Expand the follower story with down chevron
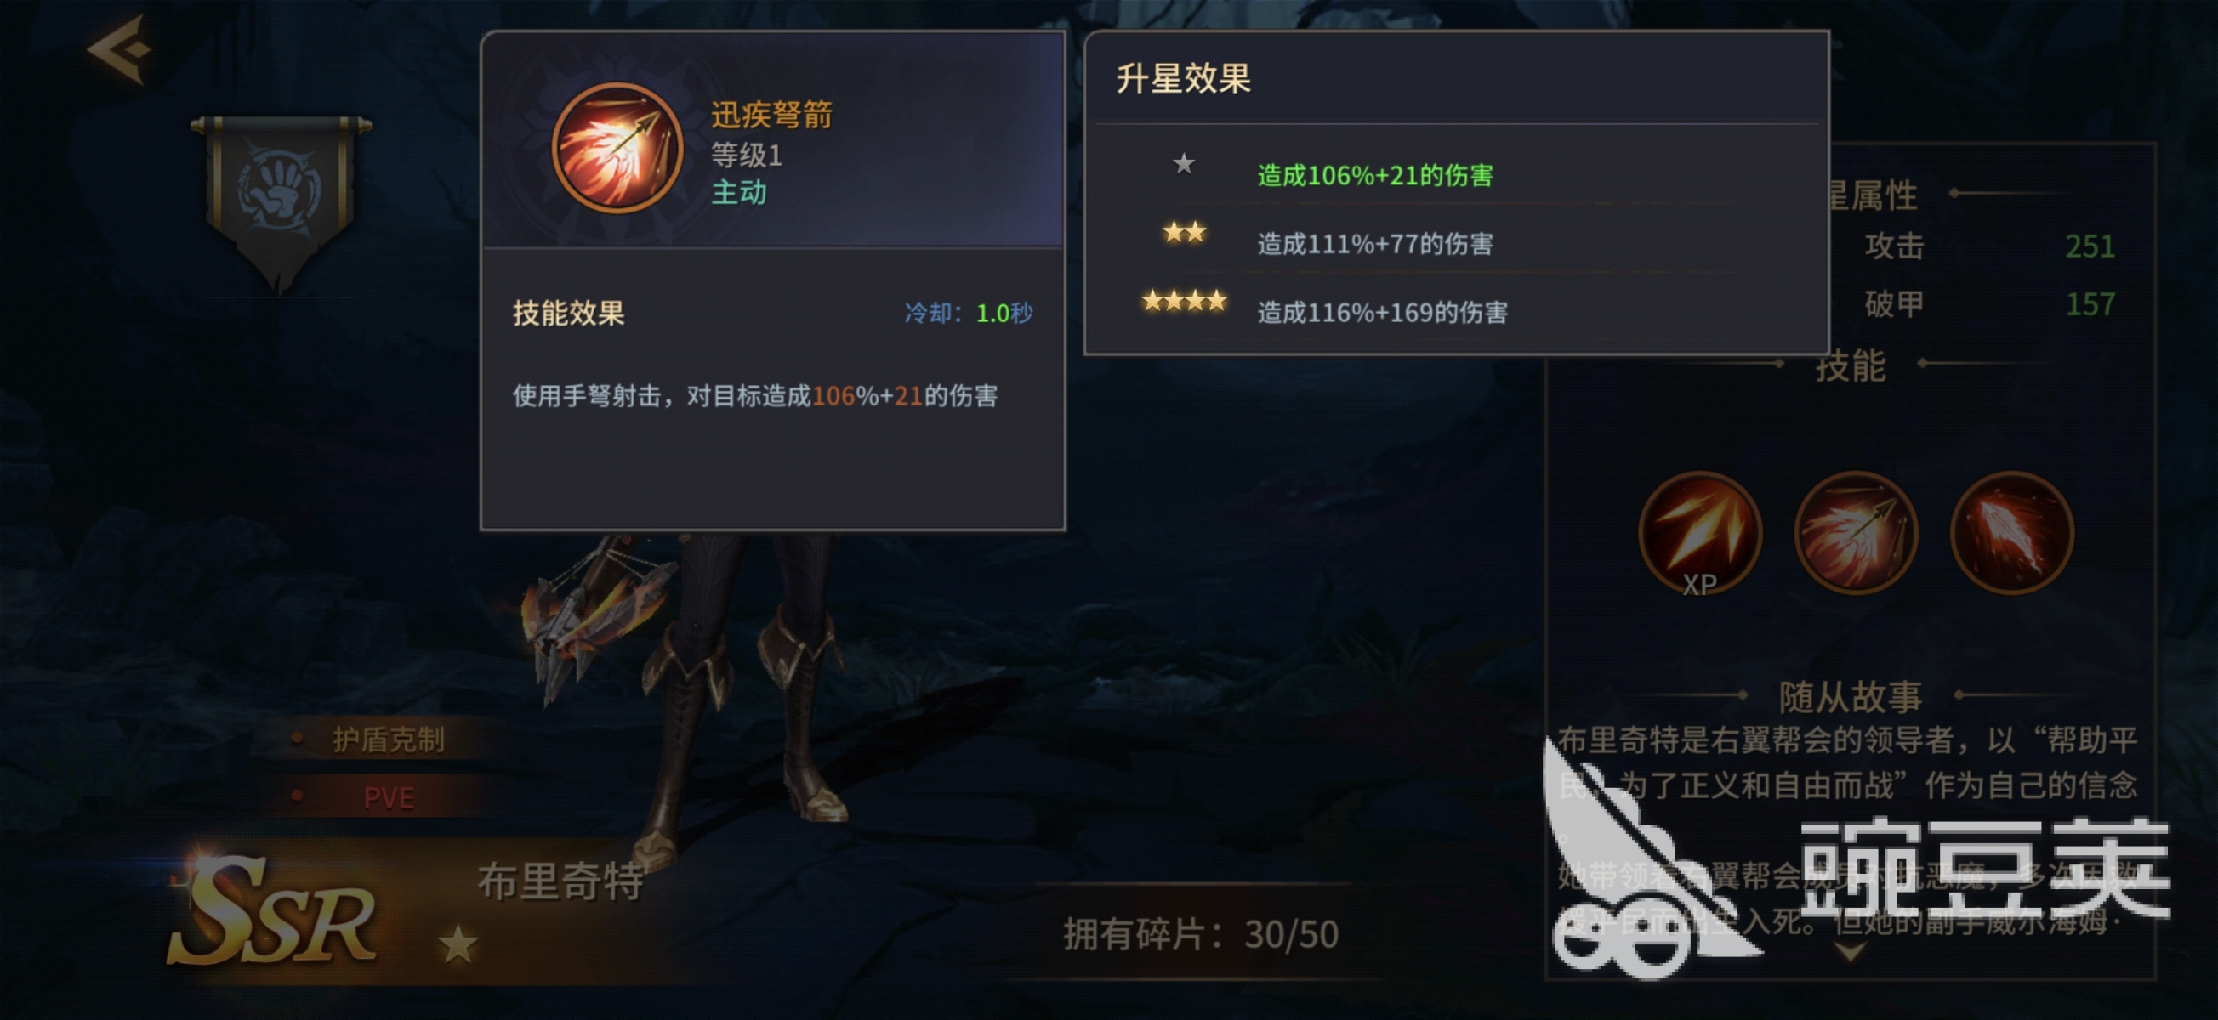Image resolution: width=2218 pixels, height=1020 pixels. tap(1851, 951)
